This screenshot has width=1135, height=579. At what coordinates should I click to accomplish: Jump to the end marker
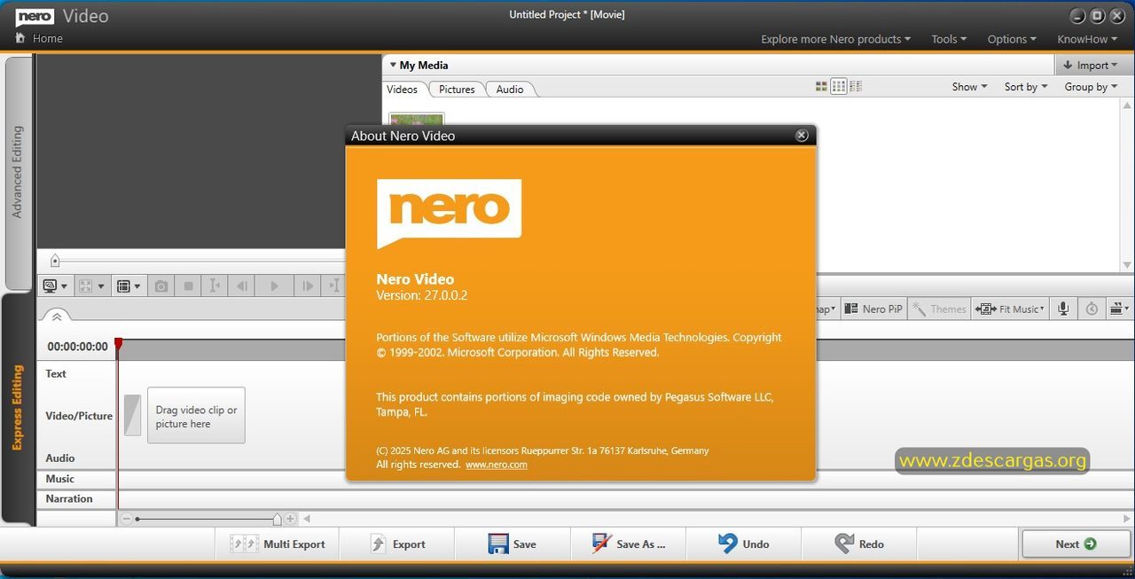pos(333,286)
